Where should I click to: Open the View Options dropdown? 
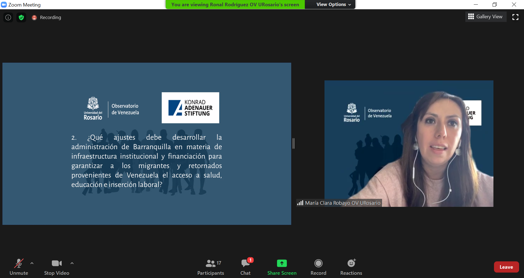click(333, 4)
